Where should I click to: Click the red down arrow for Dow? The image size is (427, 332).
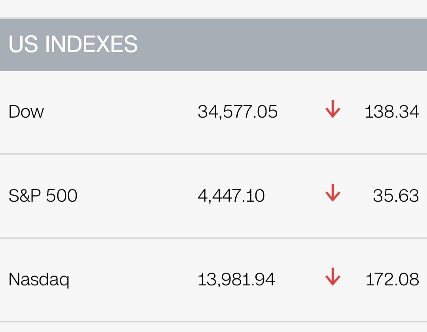tap(333, 109)
